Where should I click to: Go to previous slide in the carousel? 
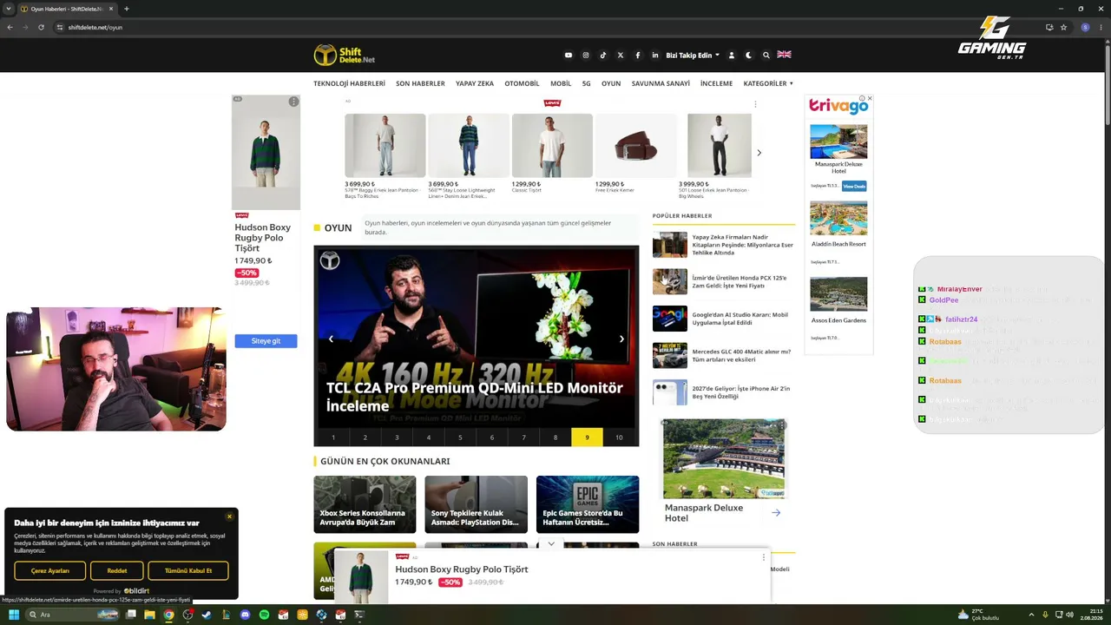coord(331,339)
